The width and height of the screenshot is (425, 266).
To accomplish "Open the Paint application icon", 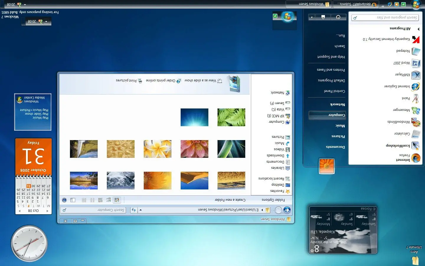I will pyautogui.click(x=416, y=98).
